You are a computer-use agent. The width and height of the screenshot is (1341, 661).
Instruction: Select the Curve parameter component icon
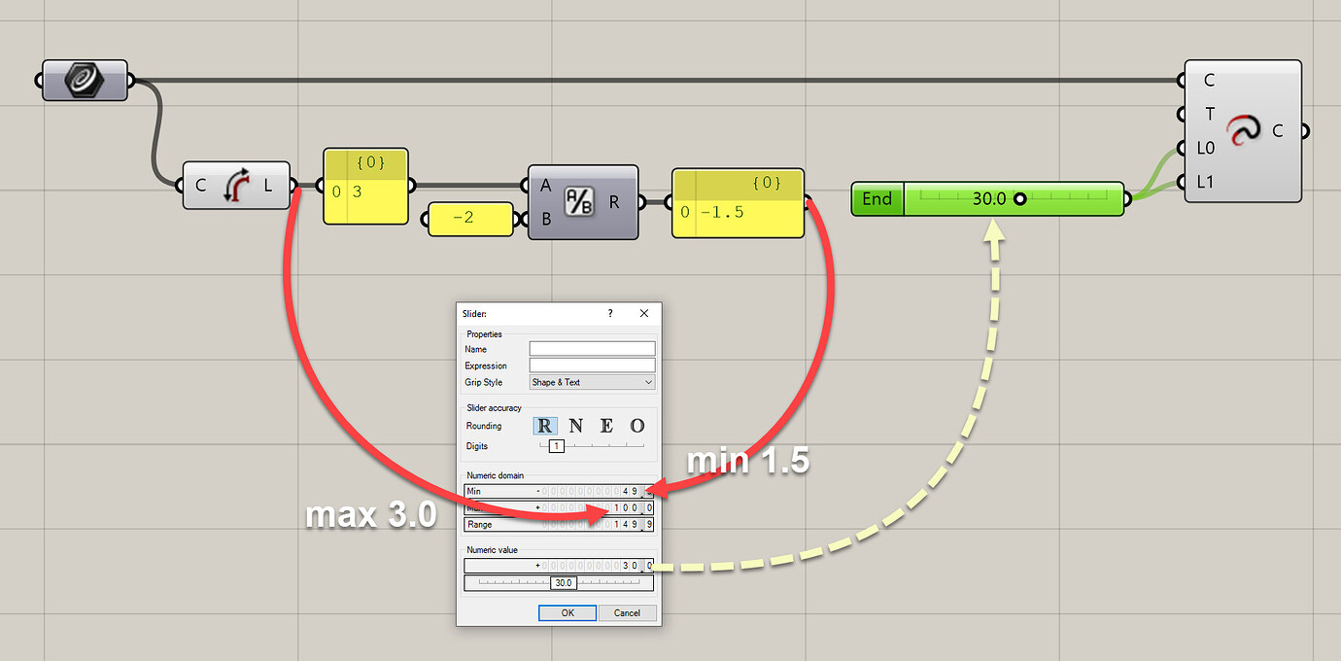point(84,81)
